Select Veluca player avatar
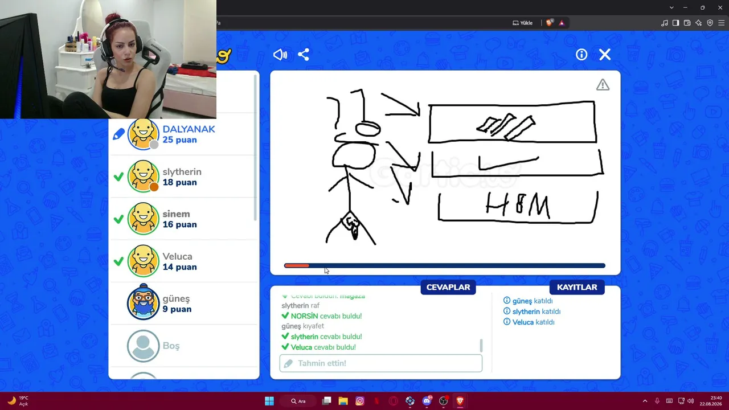The image size is (729, 410). pyautogui.click(x=143, y=261)
